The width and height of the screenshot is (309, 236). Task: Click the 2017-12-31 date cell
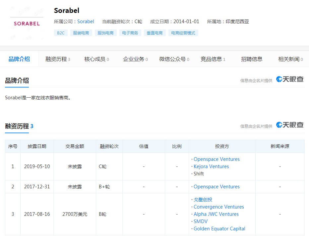(x=37, y=187)
